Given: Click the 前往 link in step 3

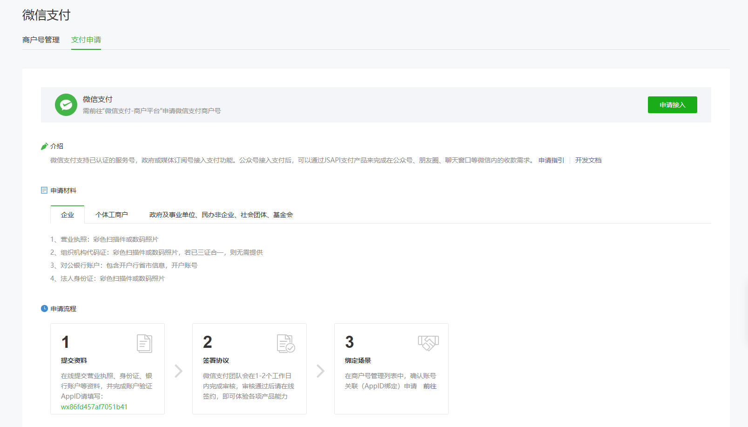Looking at the screenshot, I should (430, 386).
